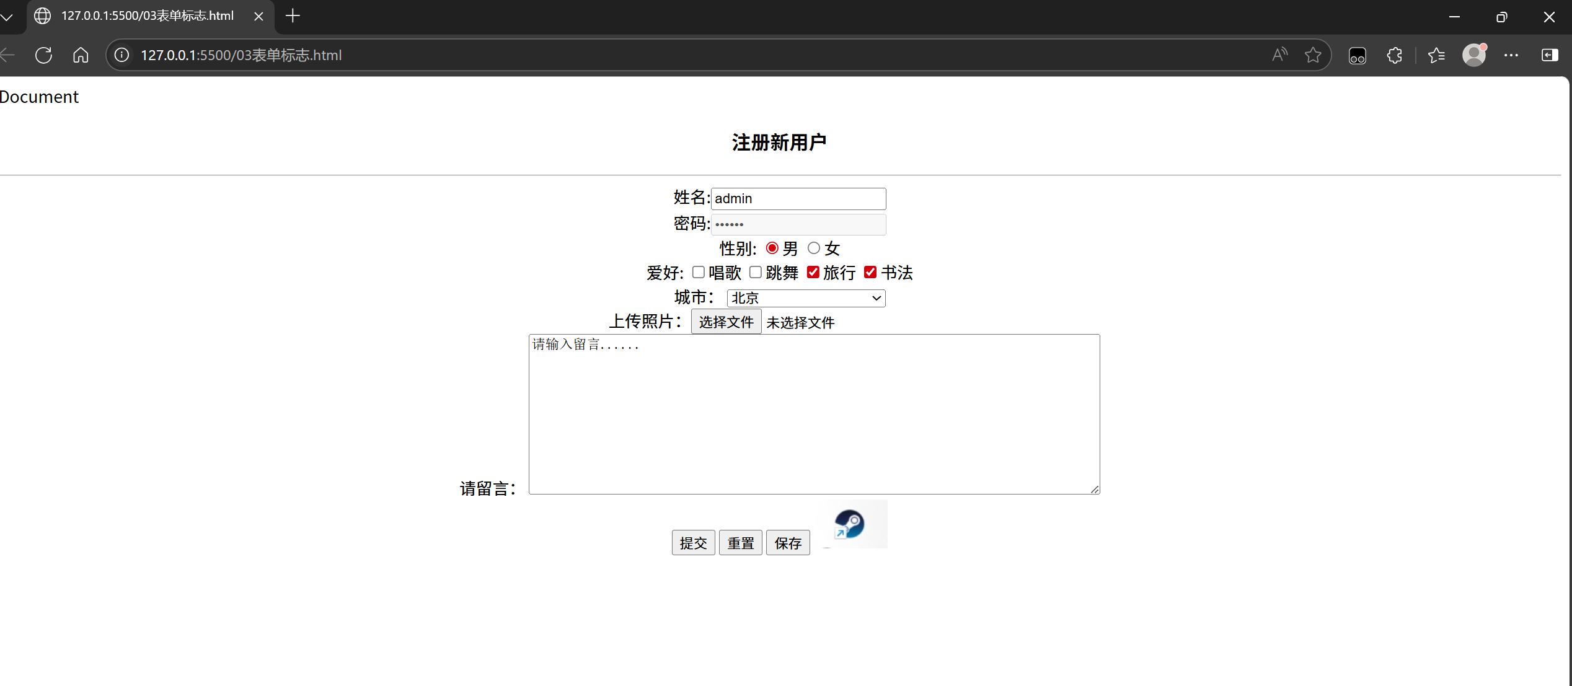Click the goggles extension icon in toolbar

(x=1358, y=55)
